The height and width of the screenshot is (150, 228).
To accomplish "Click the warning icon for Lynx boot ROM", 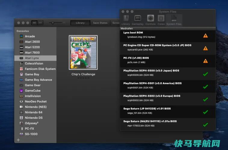I will coord(205,35).
